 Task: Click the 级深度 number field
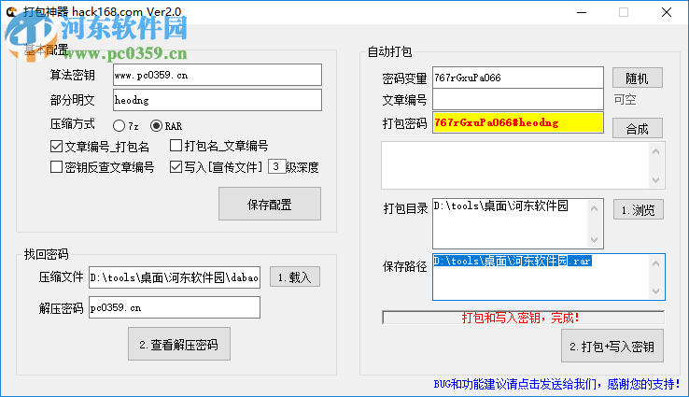276,166
